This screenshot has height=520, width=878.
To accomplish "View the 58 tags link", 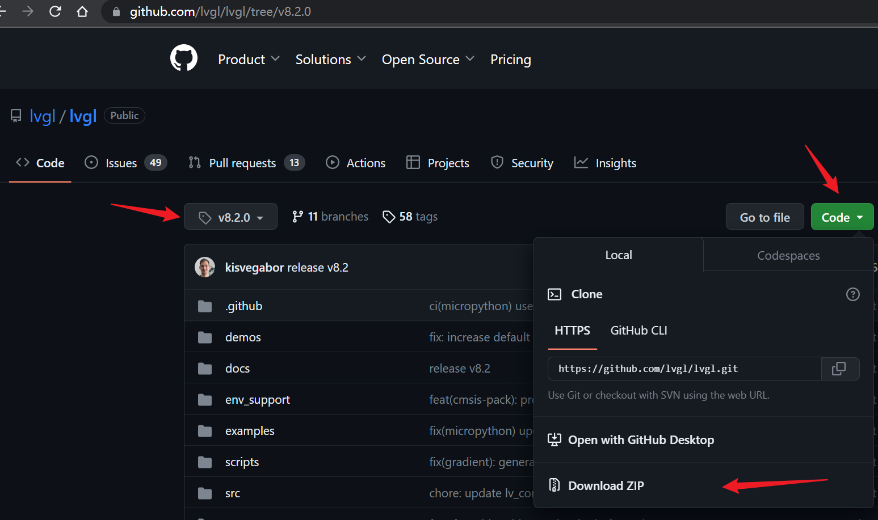I will pyautogui.click(x=410, y=217).
